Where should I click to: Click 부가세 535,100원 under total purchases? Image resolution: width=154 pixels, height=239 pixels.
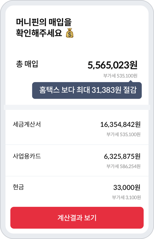[120, 76]
